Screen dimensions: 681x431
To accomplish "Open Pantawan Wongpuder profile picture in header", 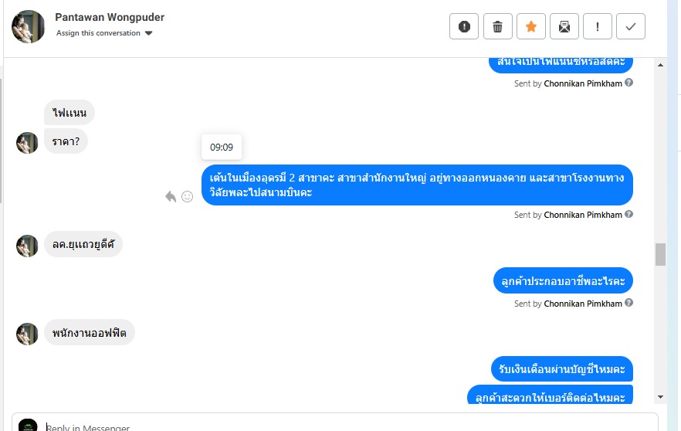I will [x=29, y=26].
